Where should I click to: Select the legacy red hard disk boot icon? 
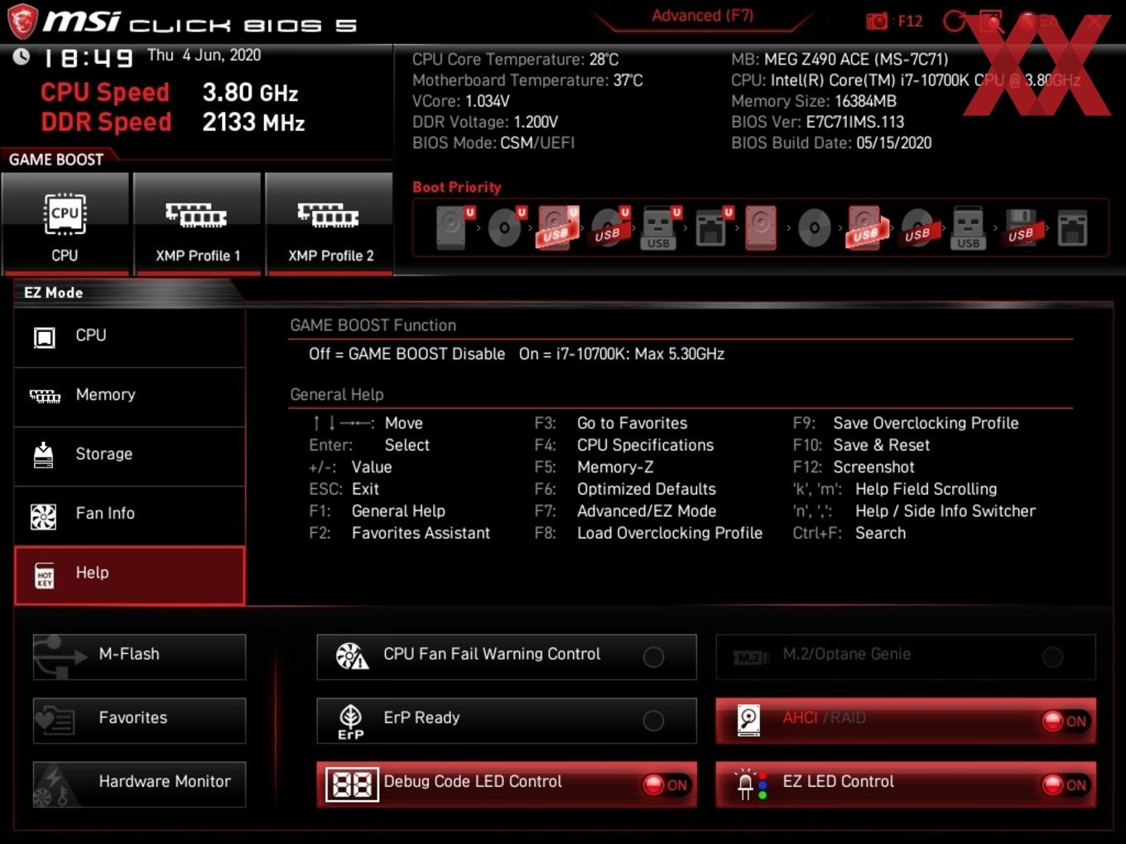coord(761,227)
